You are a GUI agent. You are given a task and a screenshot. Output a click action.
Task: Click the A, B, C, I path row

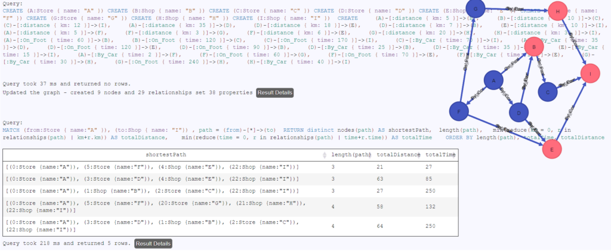(230, 191)
